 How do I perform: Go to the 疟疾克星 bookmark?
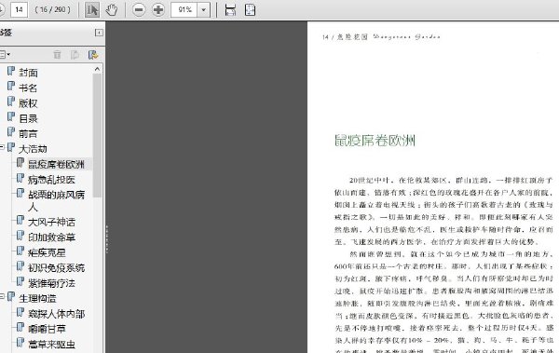click(47, 252)
